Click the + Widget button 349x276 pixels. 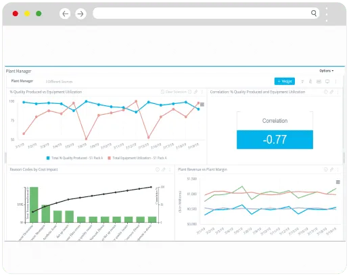click(285, 81)
